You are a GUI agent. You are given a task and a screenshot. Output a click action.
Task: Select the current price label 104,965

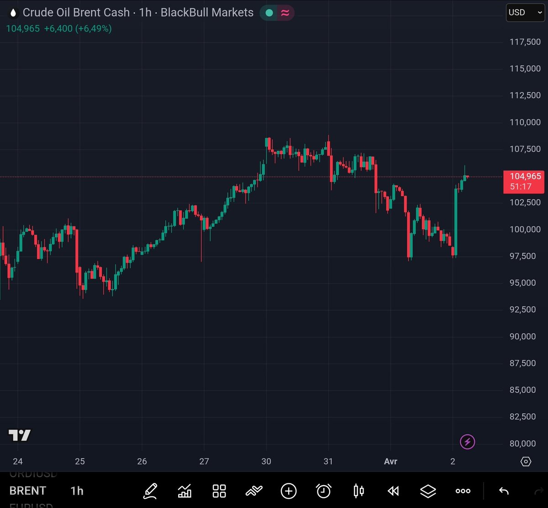[525, 176]
